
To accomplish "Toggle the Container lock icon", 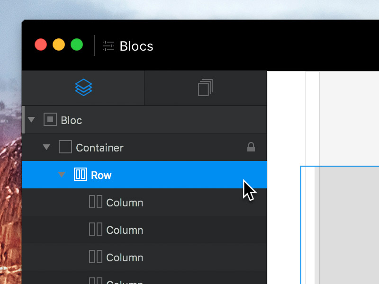I will pos(251,147).
